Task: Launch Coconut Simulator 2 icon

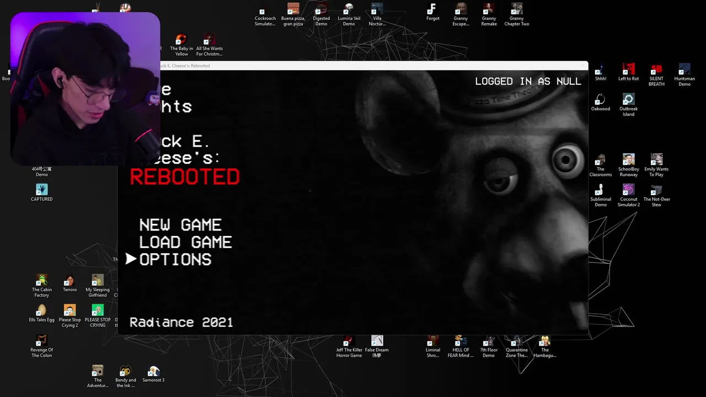Action: pos(628,196)
